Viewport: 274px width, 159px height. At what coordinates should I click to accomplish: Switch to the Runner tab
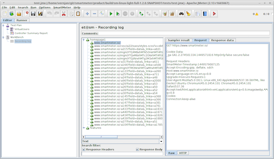coord(22,20)
